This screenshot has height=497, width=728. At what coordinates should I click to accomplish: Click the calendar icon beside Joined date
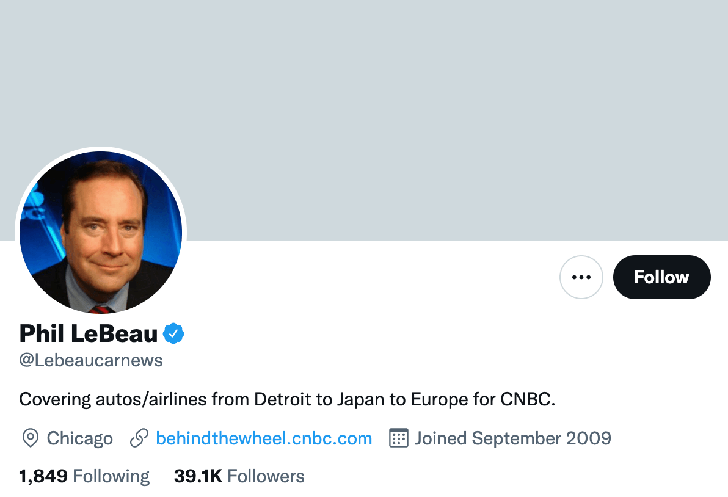coord(398,438)
